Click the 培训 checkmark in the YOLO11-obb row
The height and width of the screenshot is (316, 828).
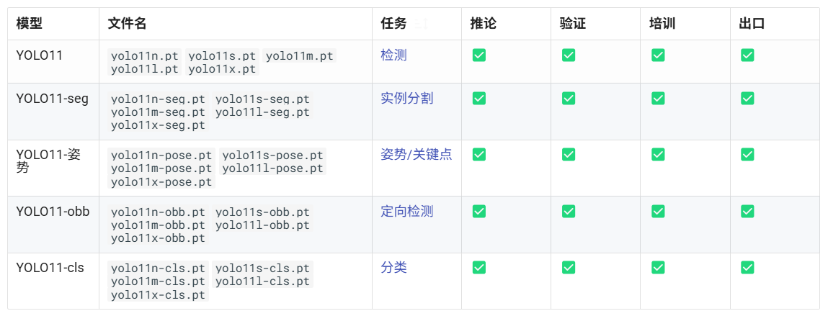(658, 212)
